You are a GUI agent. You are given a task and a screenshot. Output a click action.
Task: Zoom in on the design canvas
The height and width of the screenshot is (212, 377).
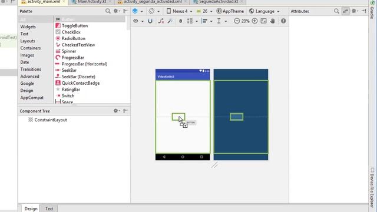coord(254,21)
